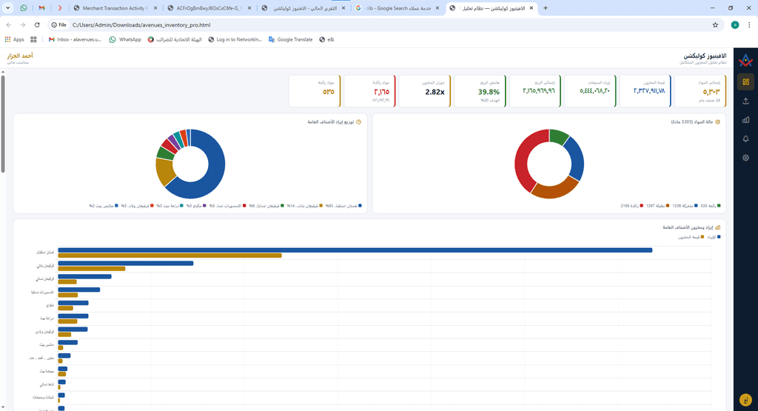The height and width of the screenshot is (411, 758).
Task: Open the Chrome profile avatar
Action: point(735,24)
